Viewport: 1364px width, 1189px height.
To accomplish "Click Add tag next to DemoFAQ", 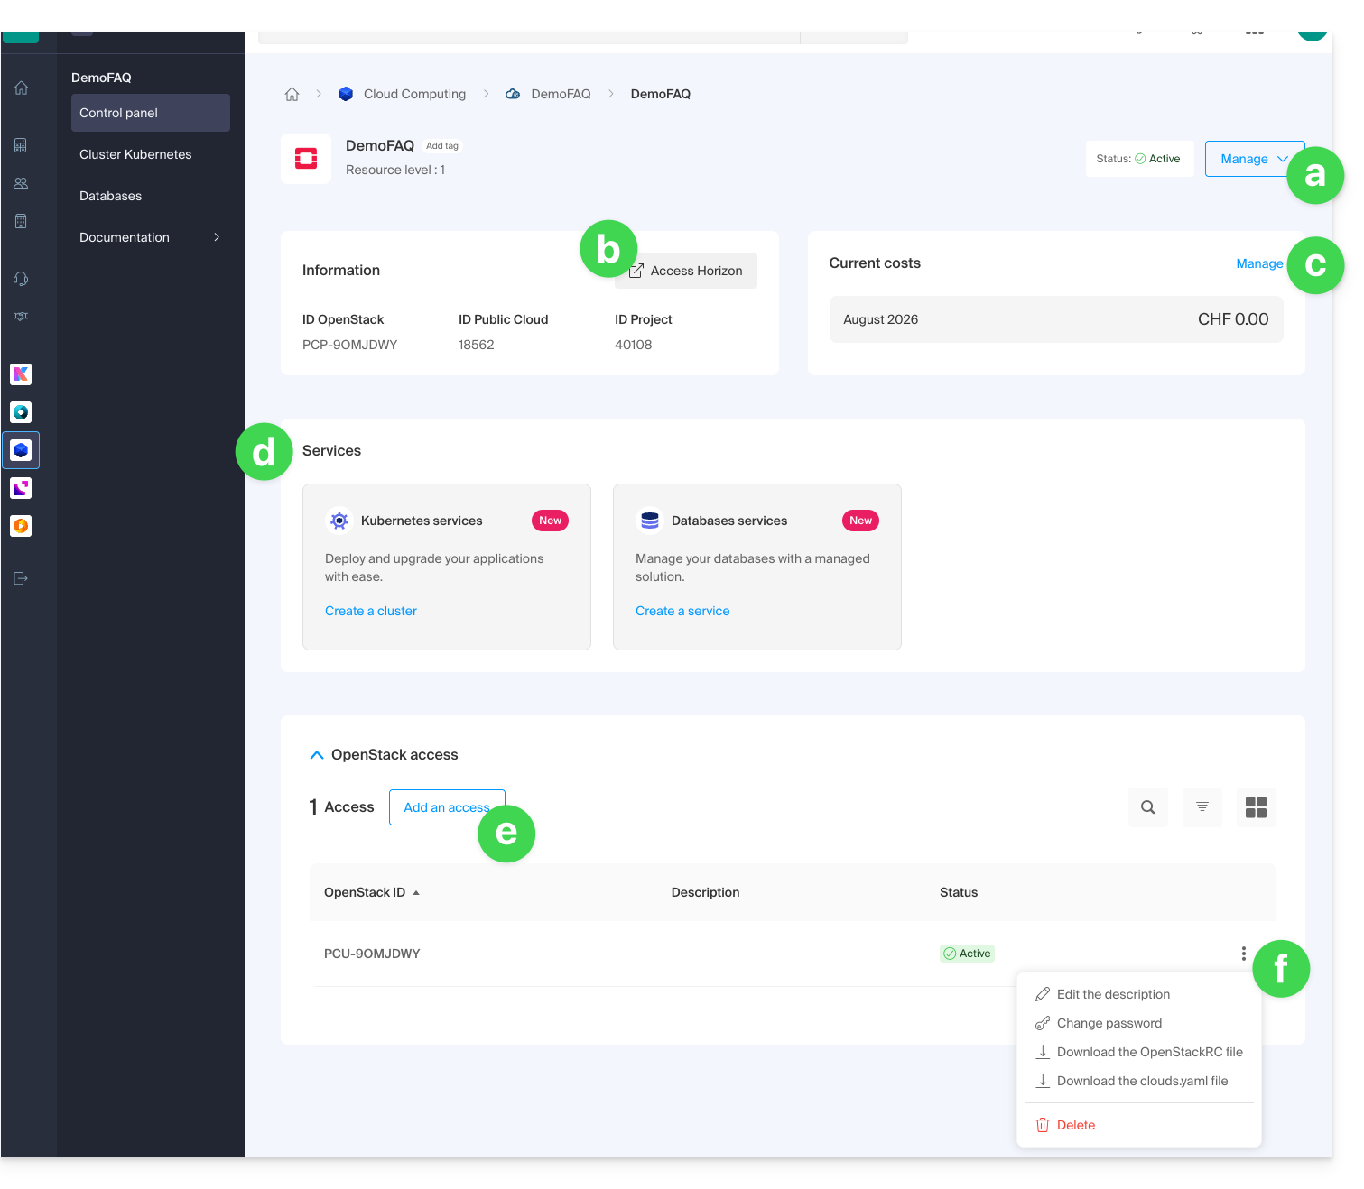I will [x=442, y=146].
